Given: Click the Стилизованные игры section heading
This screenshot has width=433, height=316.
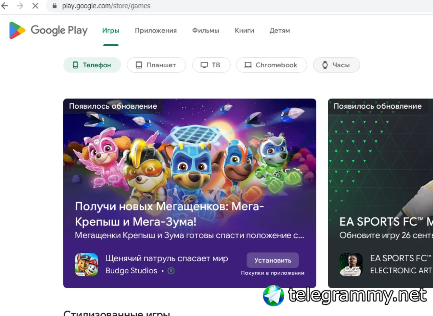Looking at the screenshot, I should (117, 313).
